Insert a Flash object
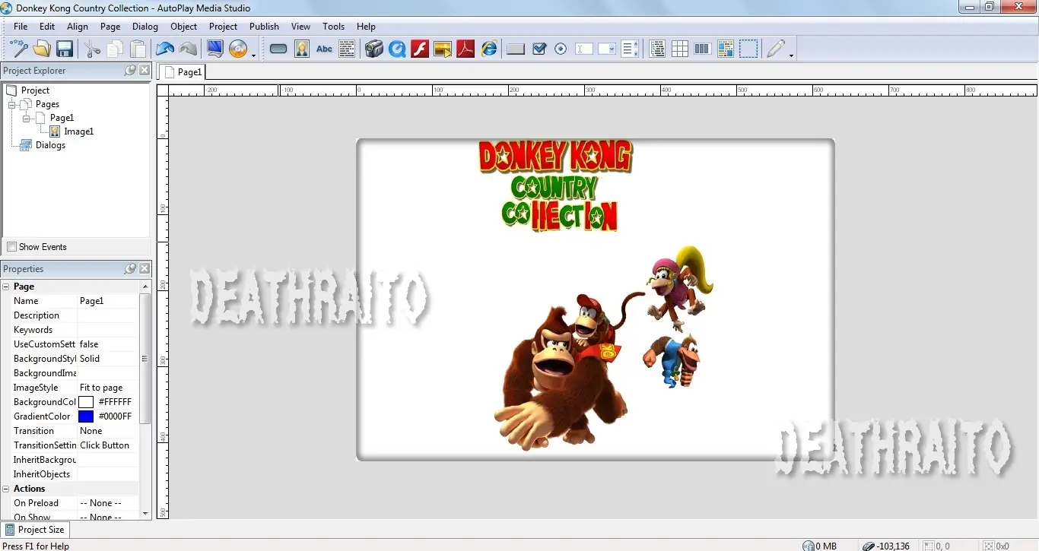 point(420,49)
